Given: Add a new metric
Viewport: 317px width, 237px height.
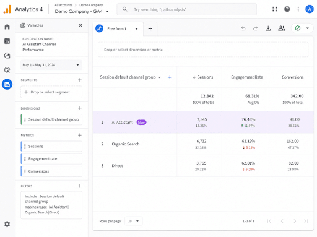Looking at the screenshot, I should 80,135.
